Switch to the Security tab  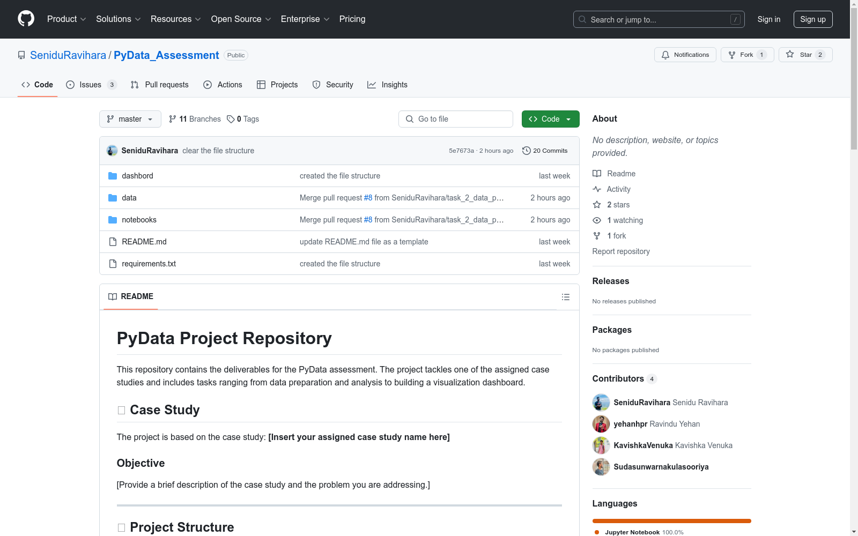click(x=333, y=85)
